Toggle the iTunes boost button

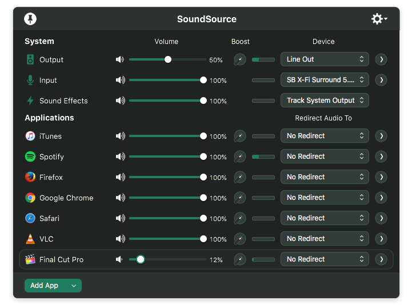240,136
